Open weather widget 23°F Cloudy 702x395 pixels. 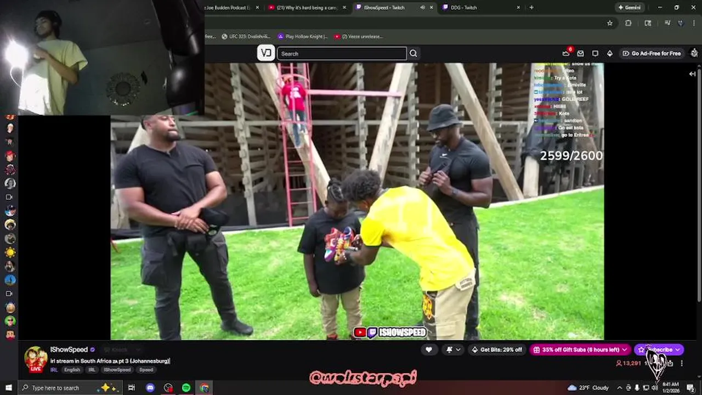[588, 388]
